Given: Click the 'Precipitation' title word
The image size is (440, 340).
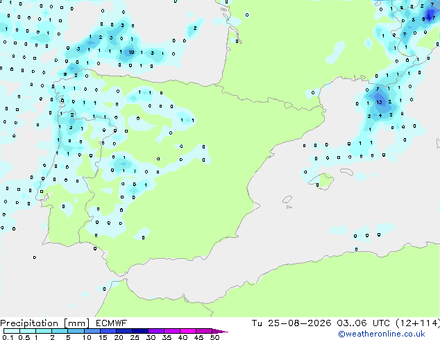Looking at the screenshot, I should (x=29, y=323).
